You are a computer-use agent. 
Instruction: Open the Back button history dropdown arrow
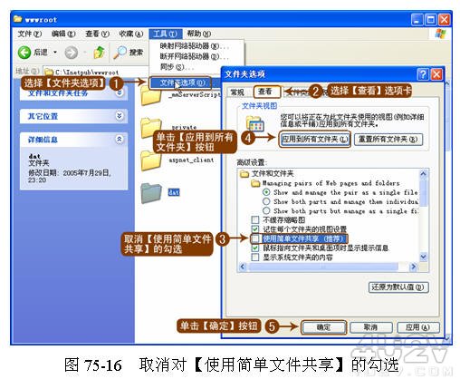[x=55, y=53]
